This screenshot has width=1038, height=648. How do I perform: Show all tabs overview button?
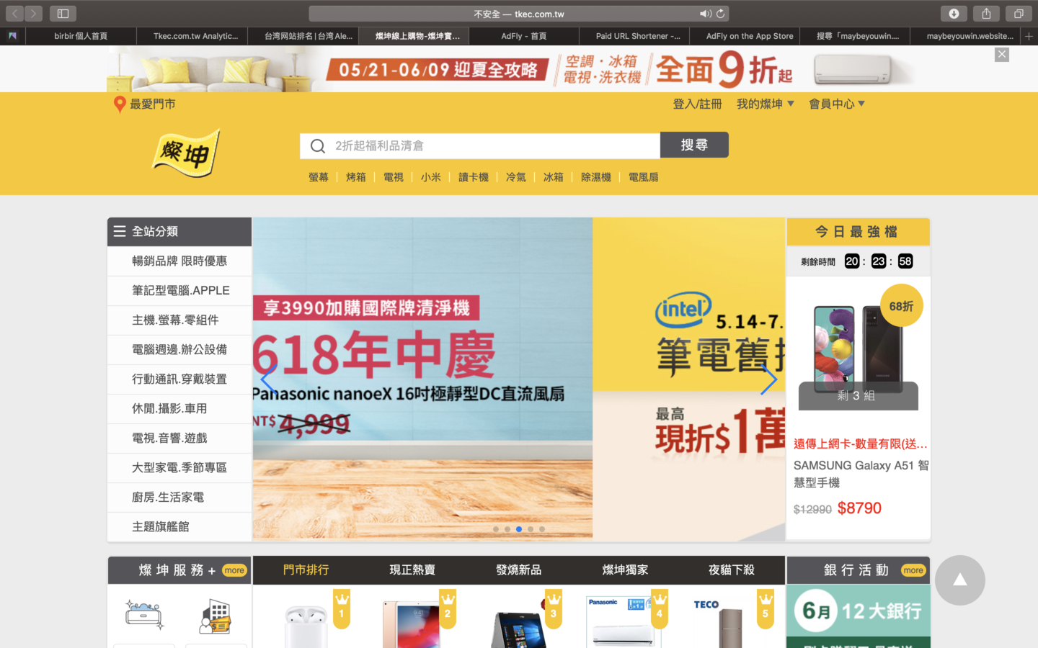(1019, 14)
